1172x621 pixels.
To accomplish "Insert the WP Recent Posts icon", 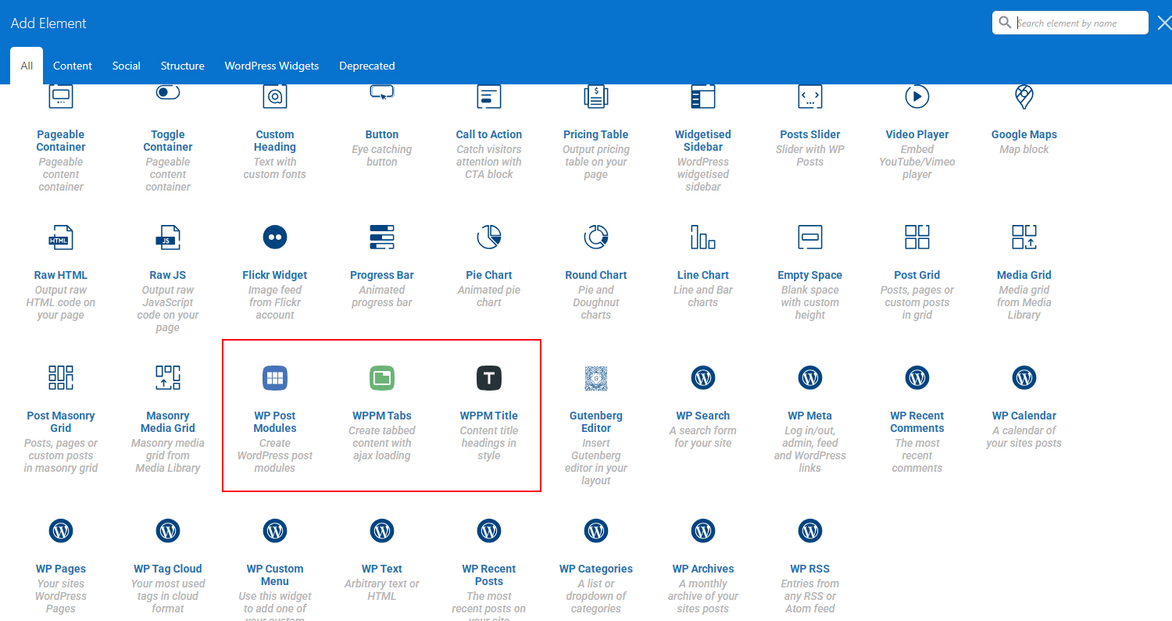I will pos(489,531).
